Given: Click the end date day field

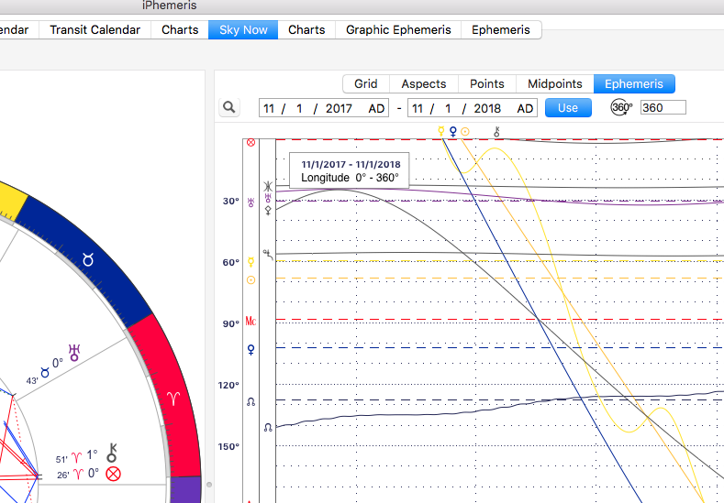Looking at the screenshot, I should coord(448,108).
